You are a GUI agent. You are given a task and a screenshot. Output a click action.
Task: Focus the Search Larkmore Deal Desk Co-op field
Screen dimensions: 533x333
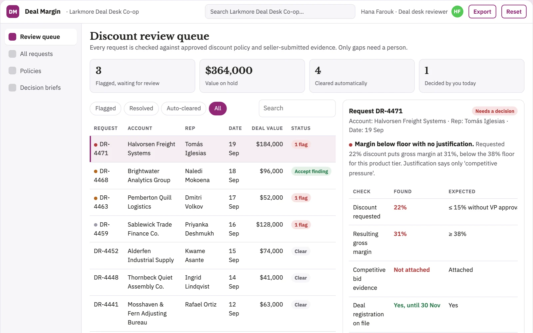coord(280,12)
